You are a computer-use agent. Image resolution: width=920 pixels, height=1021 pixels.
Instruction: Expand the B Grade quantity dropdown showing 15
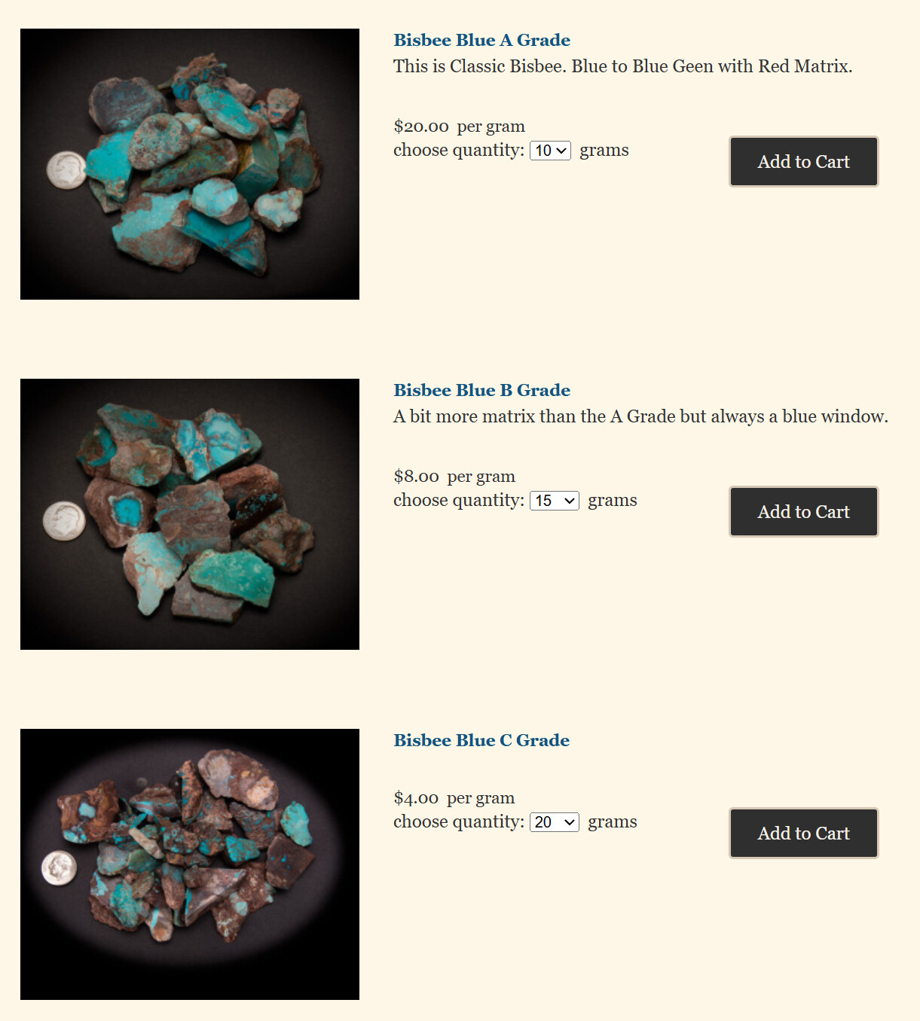pyautogui.click(x=555, y=501)
